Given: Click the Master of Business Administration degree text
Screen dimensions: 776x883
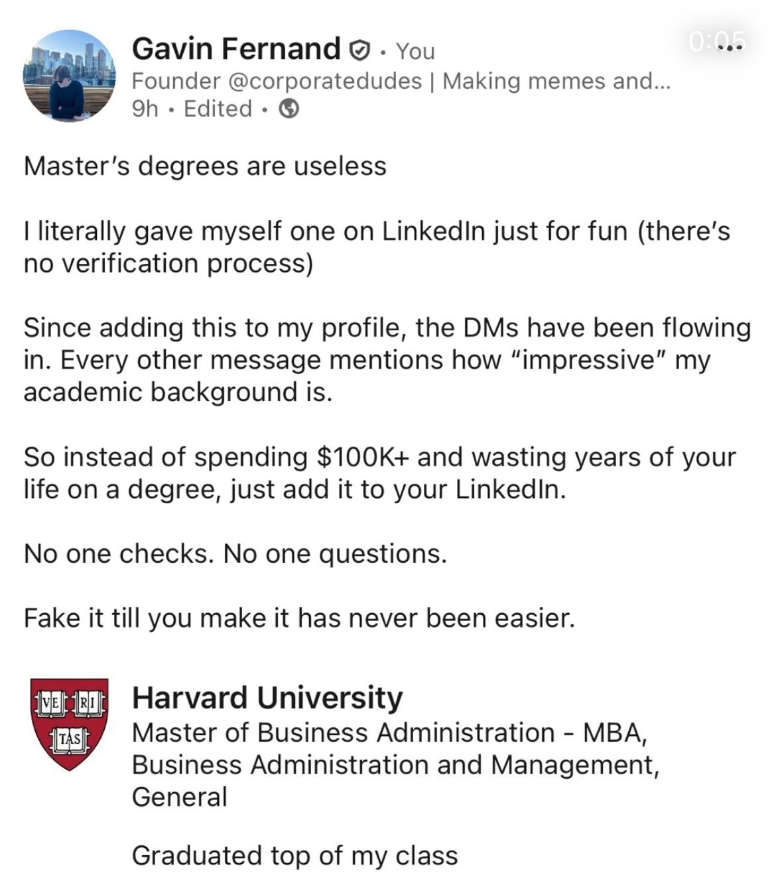Looking at the screenshot, I should tap(389, 733).
